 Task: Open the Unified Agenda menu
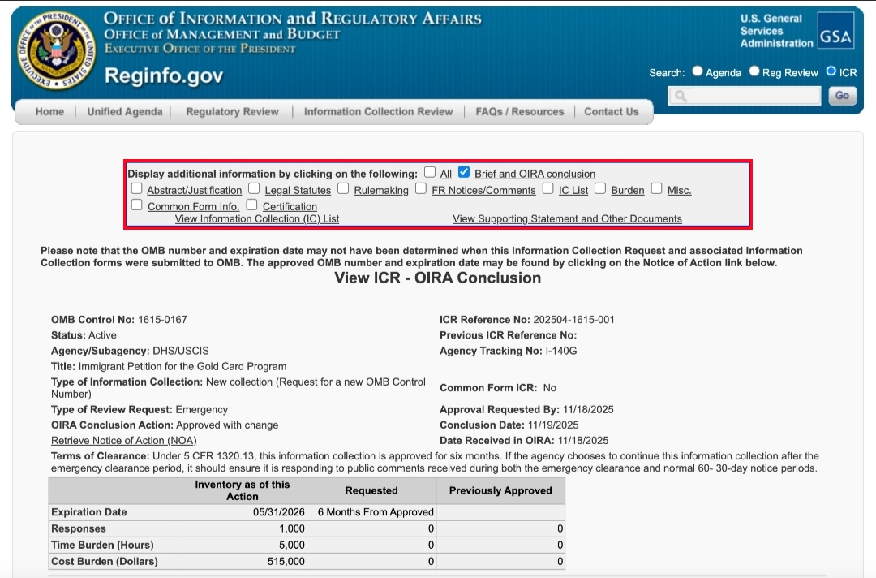point(125,112)
